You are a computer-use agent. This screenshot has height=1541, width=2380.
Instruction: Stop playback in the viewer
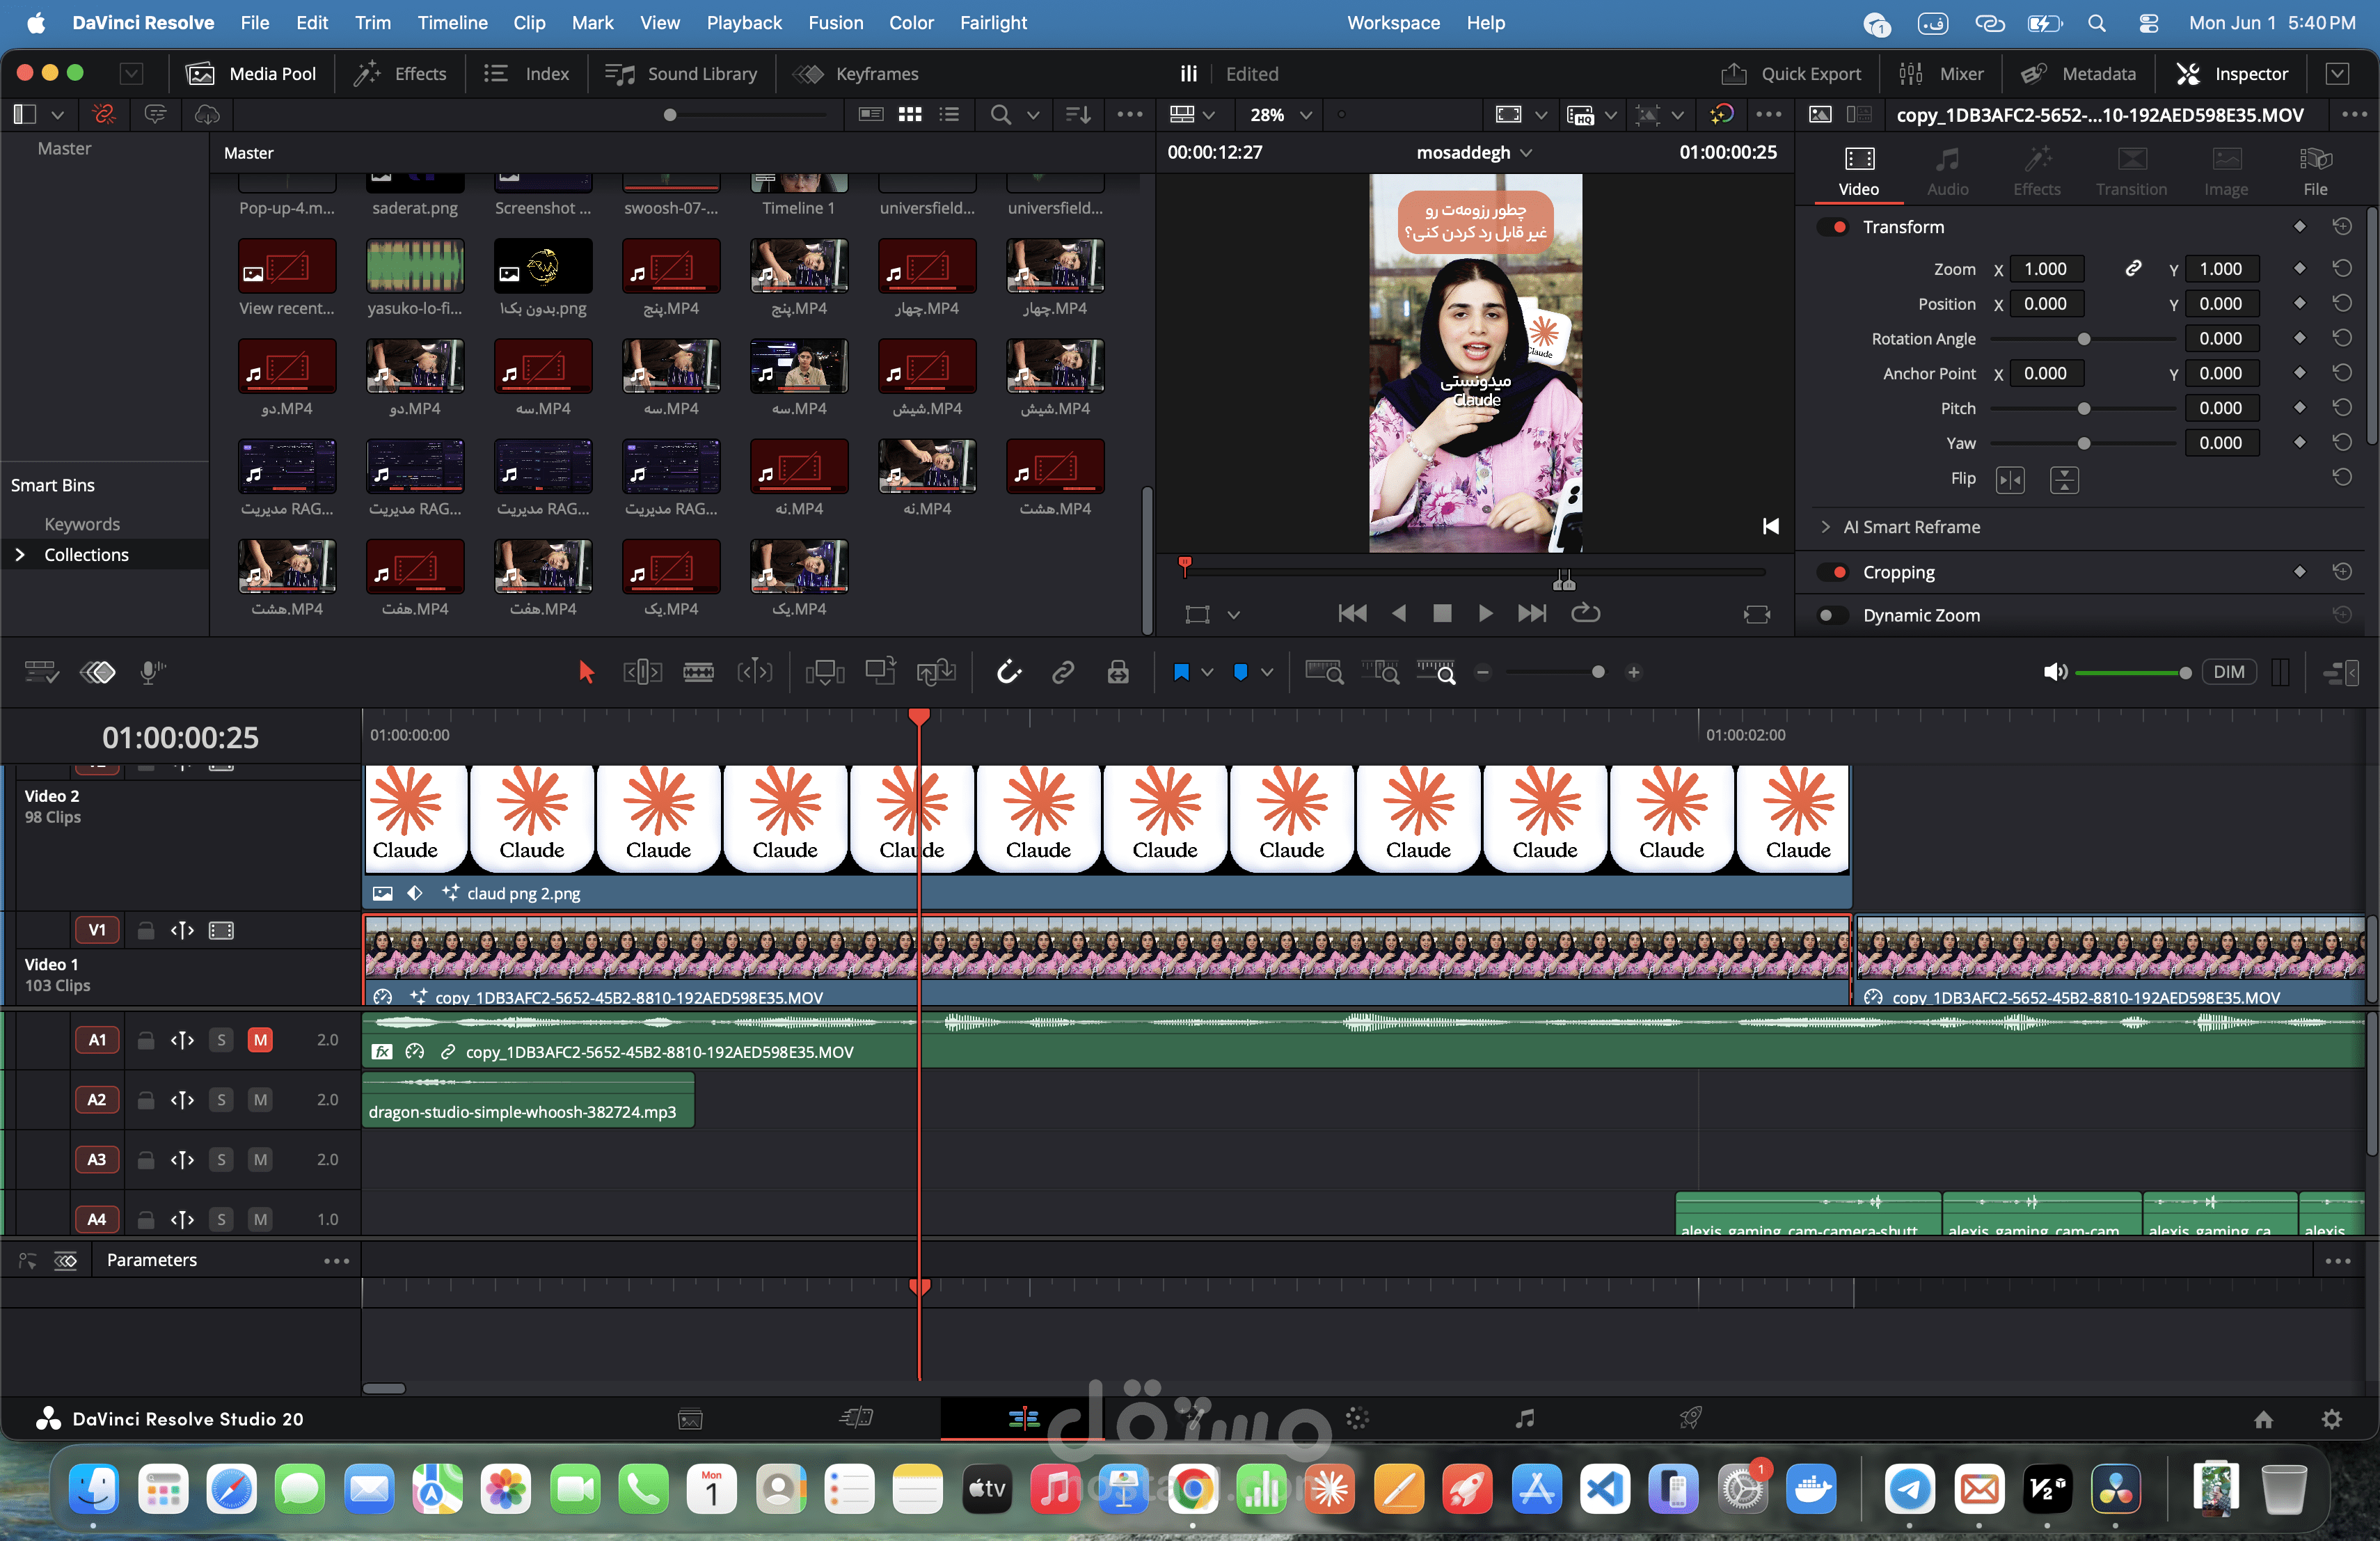coord(1441,613)
